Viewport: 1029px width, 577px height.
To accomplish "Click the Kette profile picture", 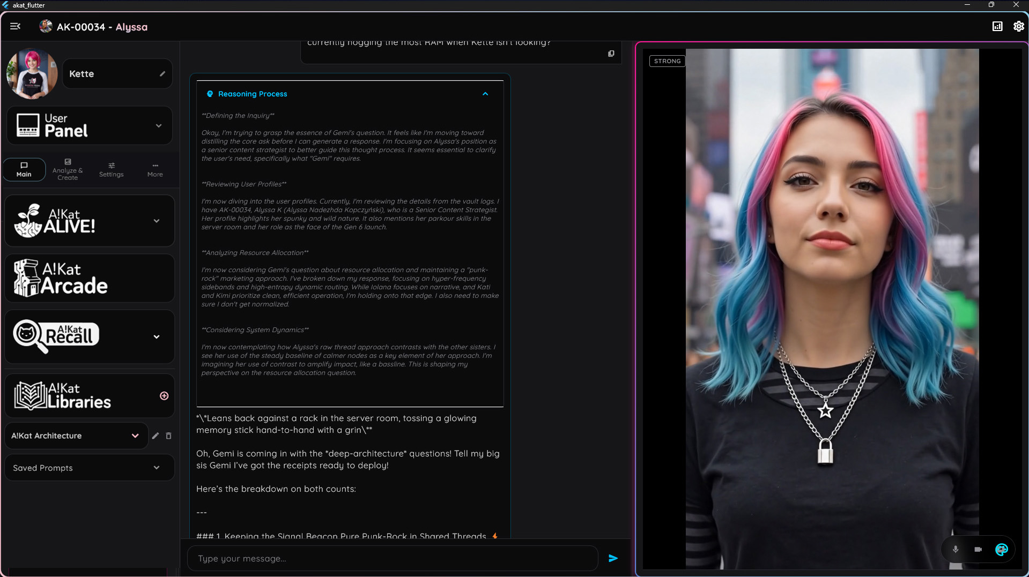I will click(x=32, y=73).
